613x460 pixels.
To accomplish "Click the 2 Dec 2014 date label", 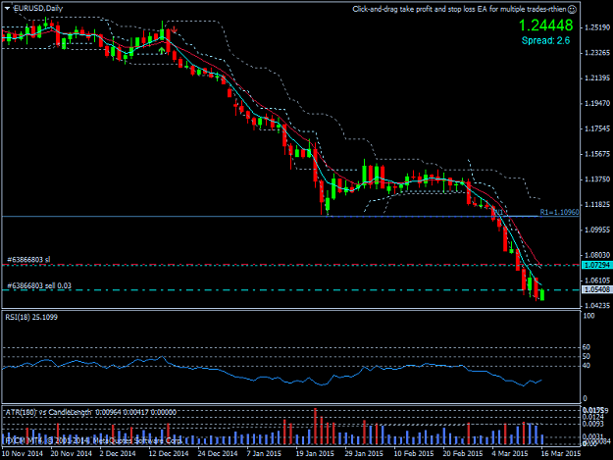I will [118, 453].
